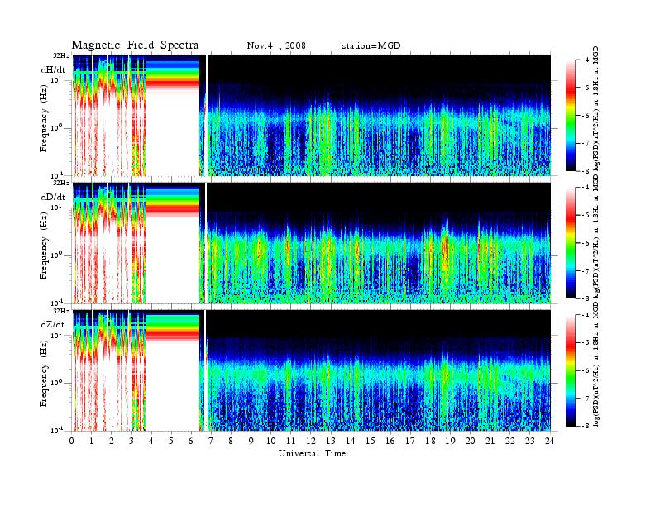Screen dimensions: 655x506
Task: Click hour 21 on the time axis
Action: (x=490, y=441)
